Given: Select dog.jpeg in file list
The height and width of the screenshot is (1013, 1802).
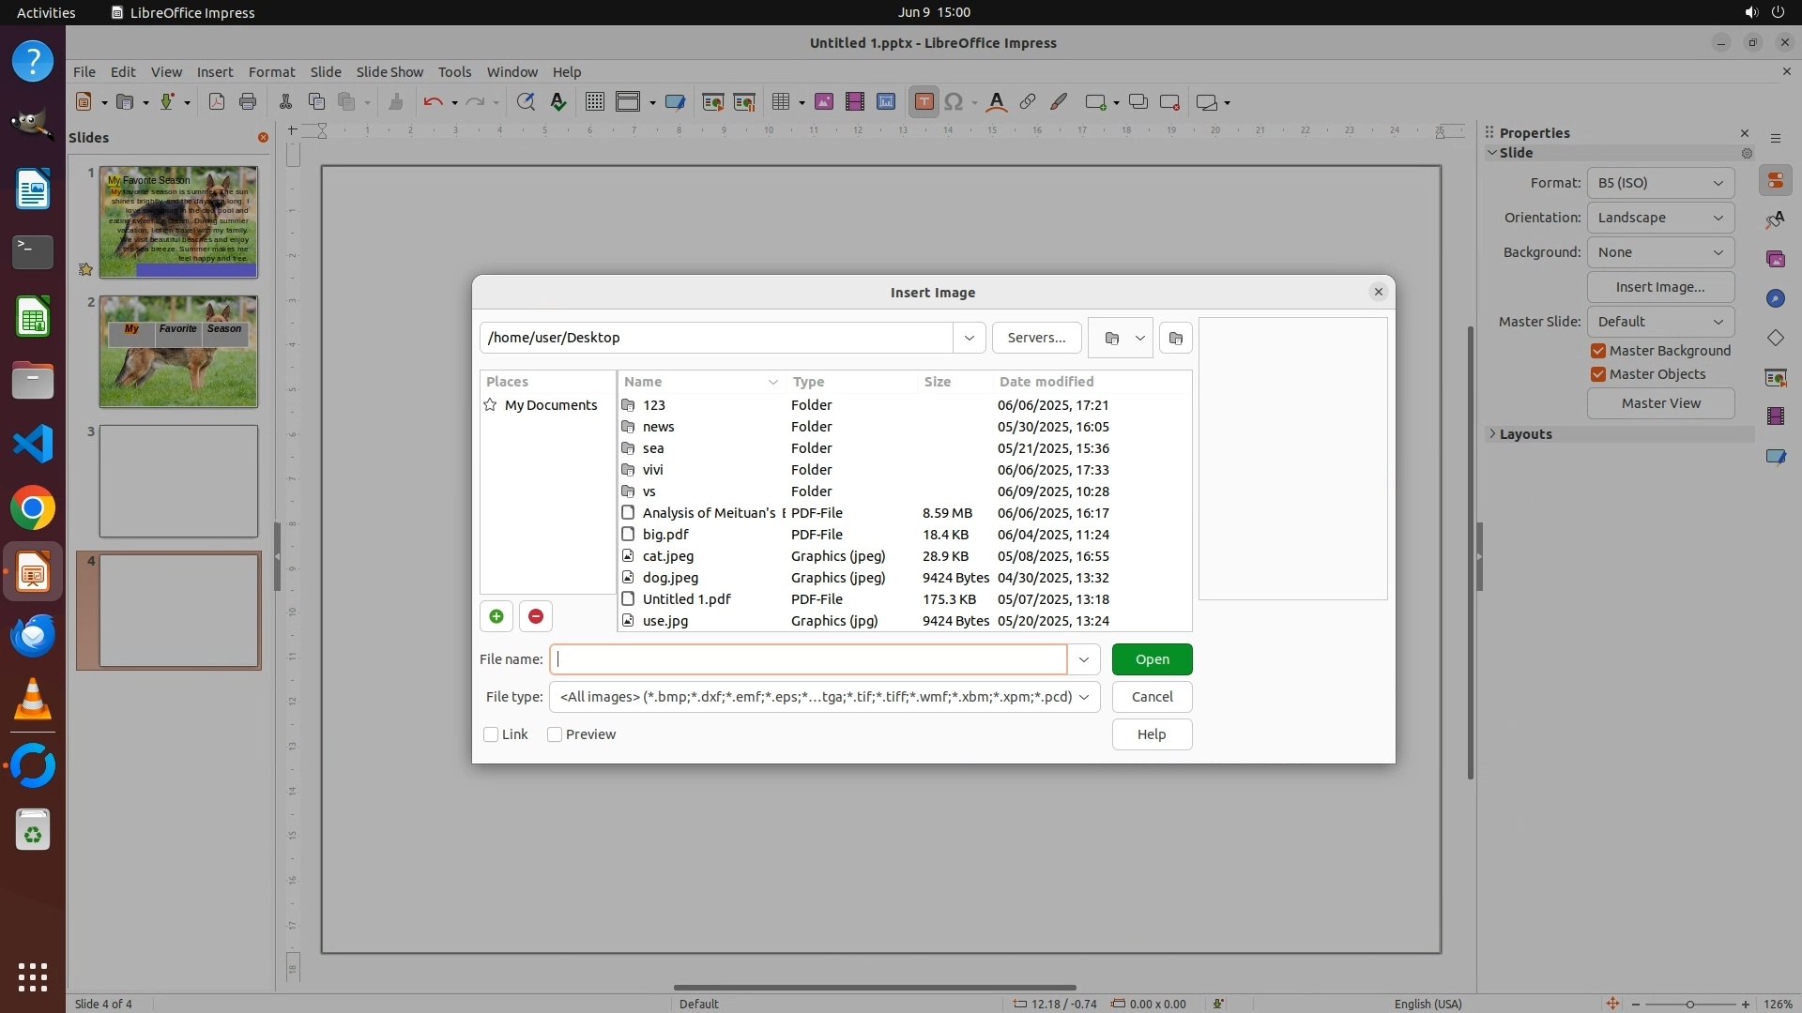Looking at the screenshot, I should pyautogui.click(x=670, y=578).
